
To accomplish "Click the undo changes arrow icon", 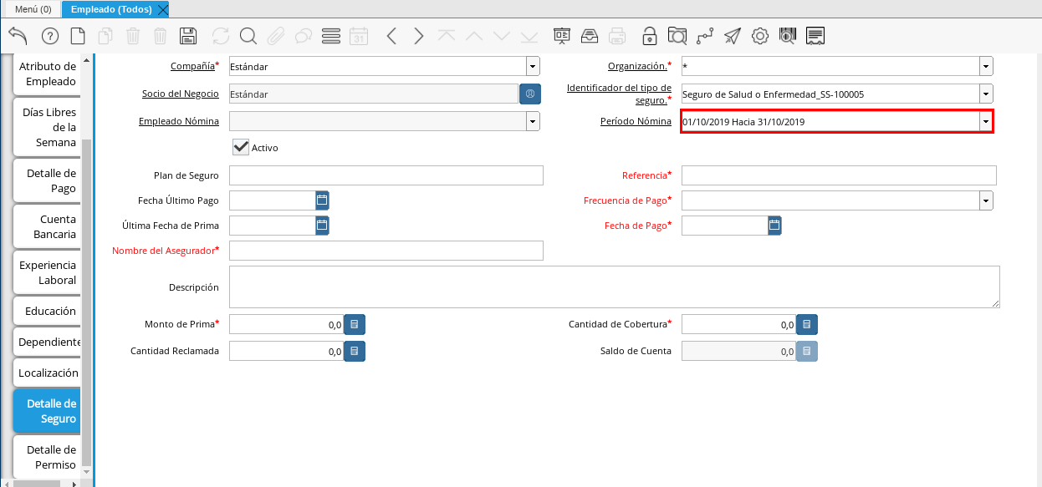I will [x=18, y=36].
